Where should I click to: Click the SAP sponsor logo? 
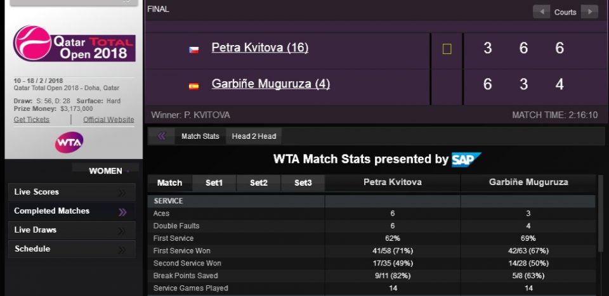pyautogui.click(x=466, y=159)
